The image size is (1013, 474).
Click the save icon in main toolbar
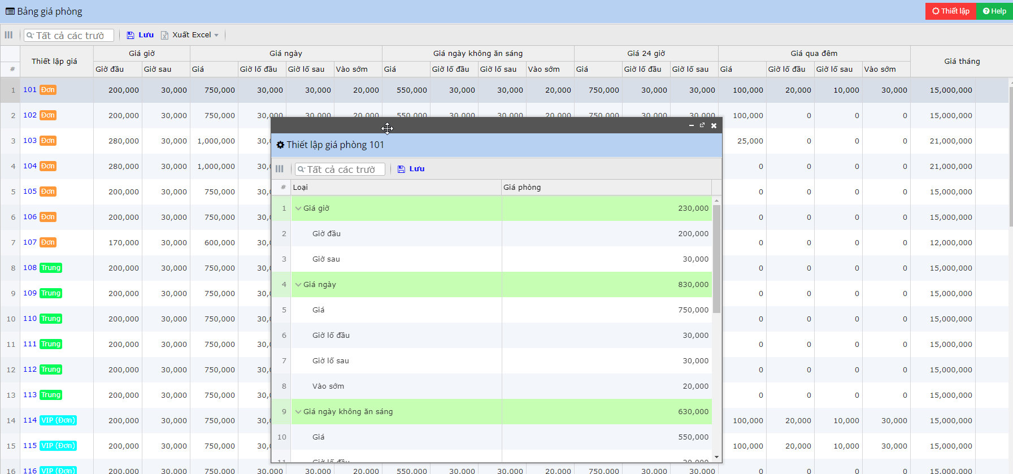[131, 35]
